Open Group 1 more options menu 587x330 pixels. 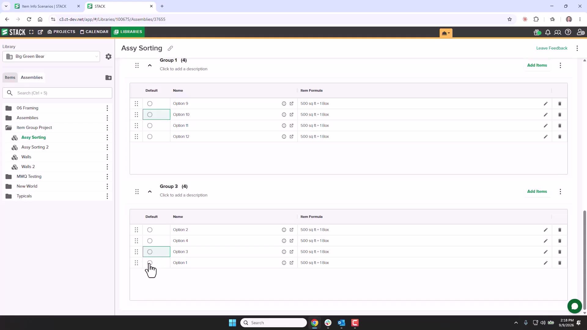point(560,65)
